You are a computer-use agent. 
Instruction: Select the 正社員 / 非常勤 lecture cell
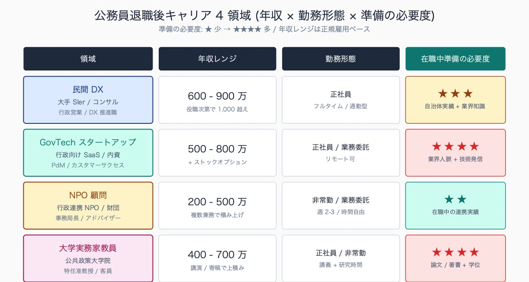point(341,259)
